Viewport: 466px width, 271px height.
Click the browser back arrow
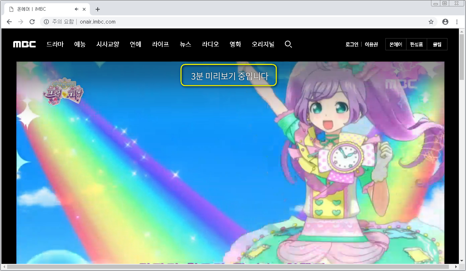tap(9, 22)
